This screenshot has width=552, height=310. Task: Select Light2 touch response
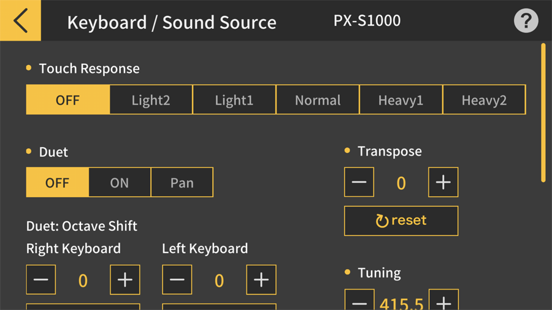(151, 100)
